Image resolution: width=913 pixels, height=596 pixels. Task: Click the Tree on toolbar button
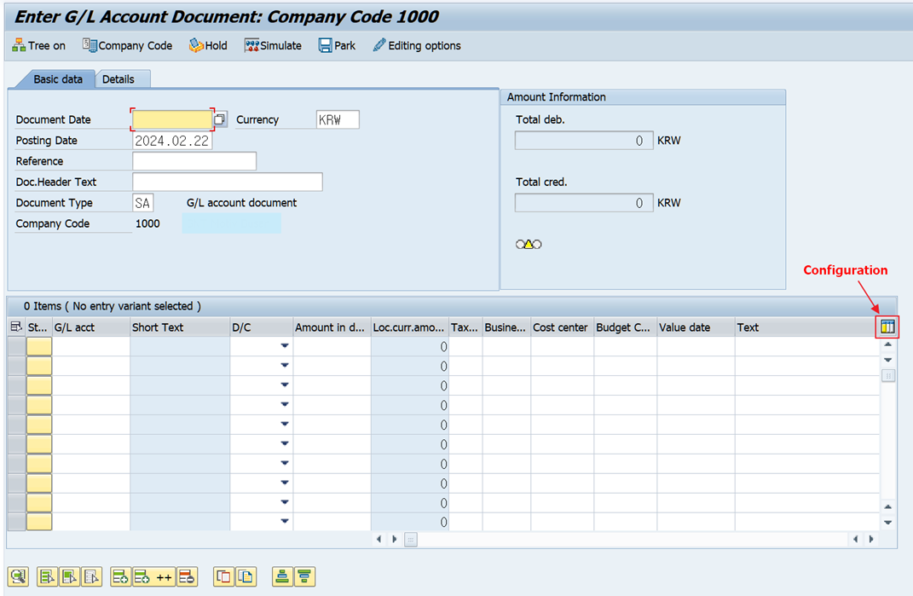(38, 45)
